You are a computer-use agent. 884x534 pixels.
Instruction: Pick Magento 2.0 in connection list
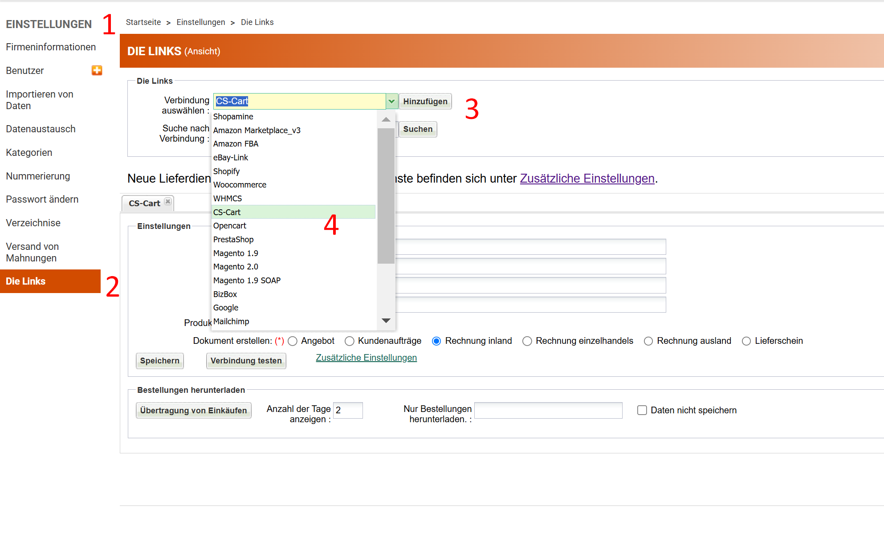236,267
